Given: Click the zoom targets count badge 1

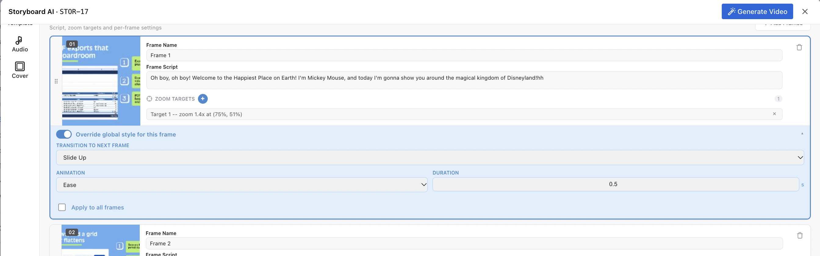Looking at the screenshot, I should (778, 99).
